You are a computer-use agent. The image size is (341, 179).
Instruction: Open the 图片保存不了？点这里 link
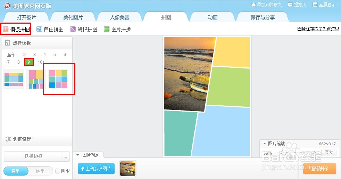coord(318,29)
